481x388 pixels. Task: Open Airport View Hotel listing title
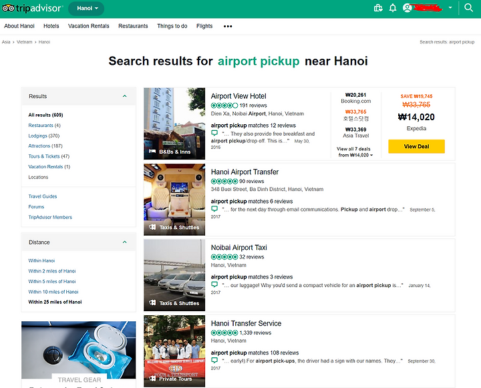click(x=238, y=96)
